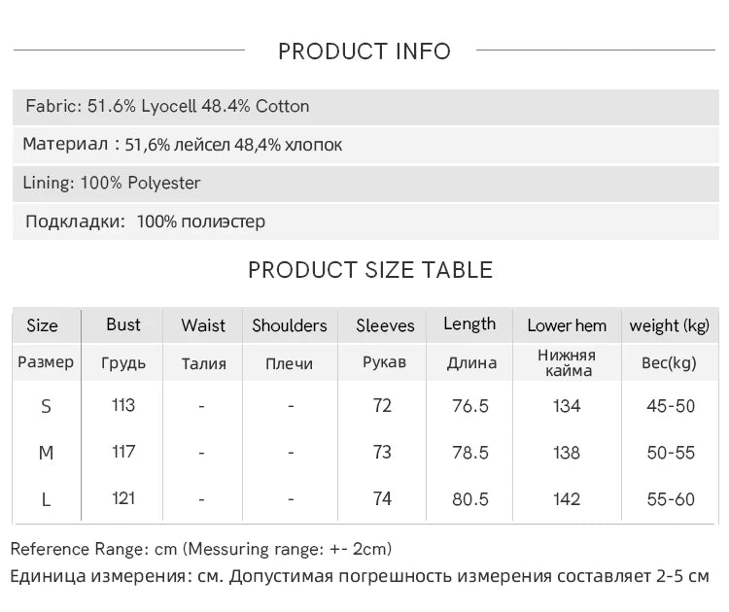Viewport: 729px width, 612px height.
Task: Click the Reference Range cm note
Action: [x=201, y=549]
